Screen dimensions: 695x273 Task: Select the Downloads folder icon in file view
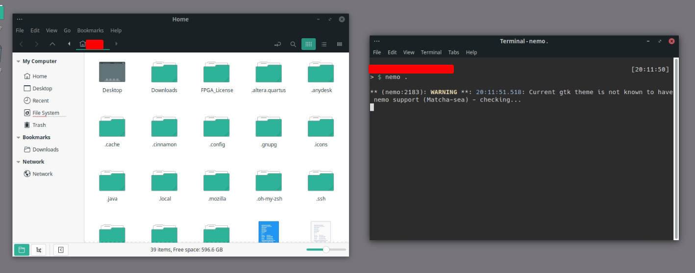(164, 72)
